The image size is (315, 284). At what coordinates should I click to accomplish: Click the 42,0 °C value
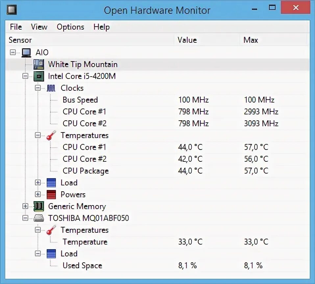(190, 159)
